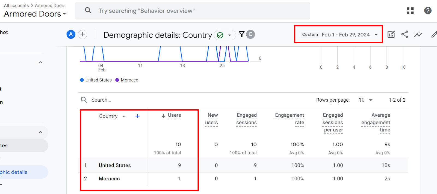437x194 pixels.
Task: Click the help question mark icon
Action: tap(427, 11)
